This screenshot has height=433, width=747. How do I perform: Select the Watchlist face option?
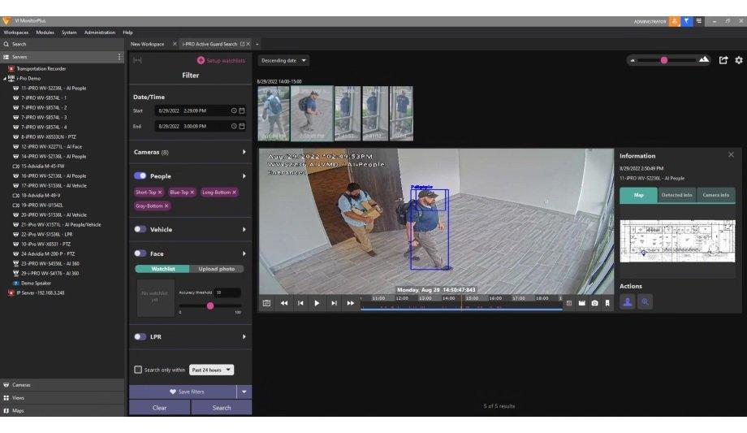pos(162,269)
